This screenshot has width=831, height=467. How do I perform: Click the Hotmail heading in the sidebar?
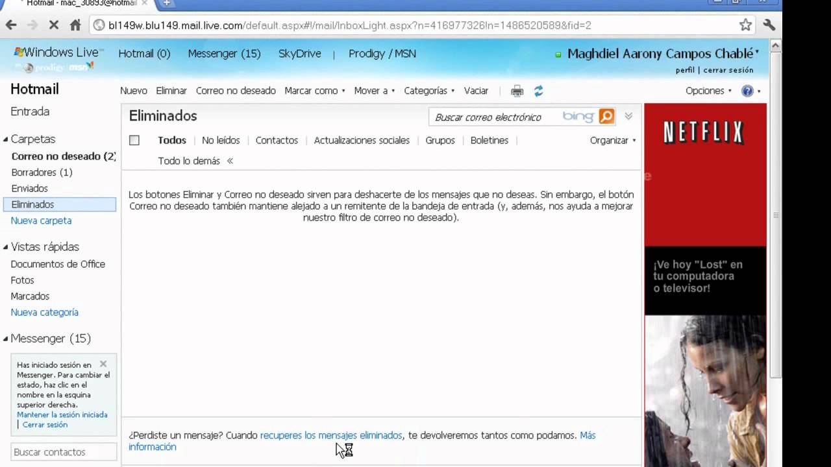(x=34, y=90)
